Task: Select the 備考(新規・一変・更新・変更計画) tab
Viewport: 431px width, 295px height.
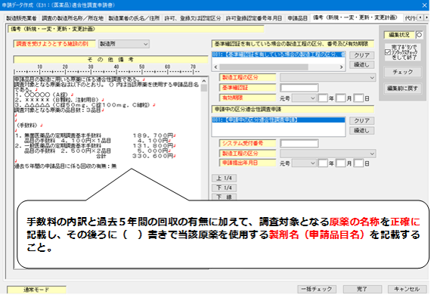Action: pos(355,17)
